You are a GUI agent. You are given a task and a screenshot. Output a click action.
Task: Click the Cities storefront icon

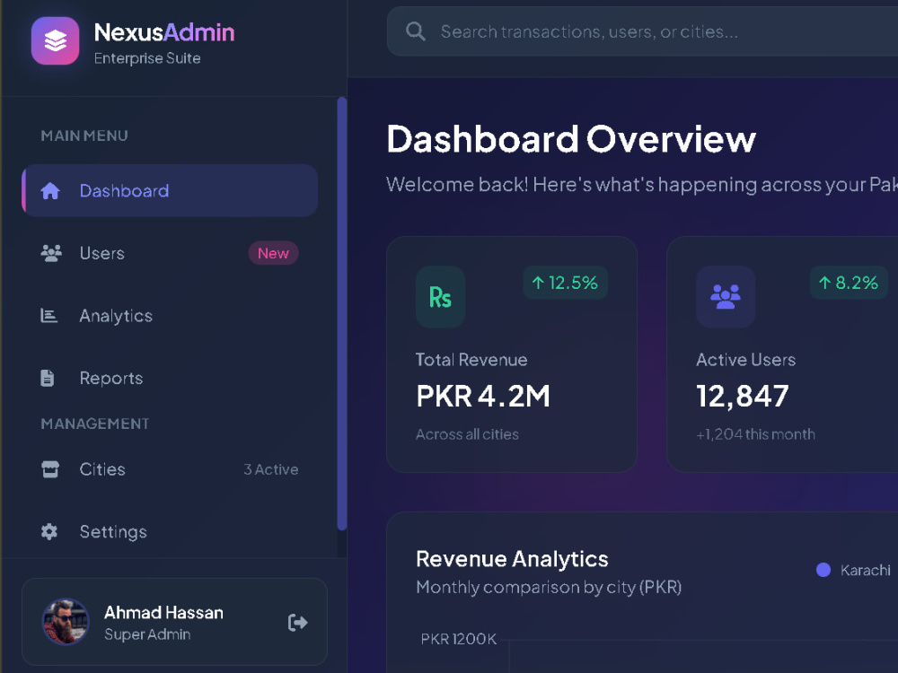click(50, 469)
